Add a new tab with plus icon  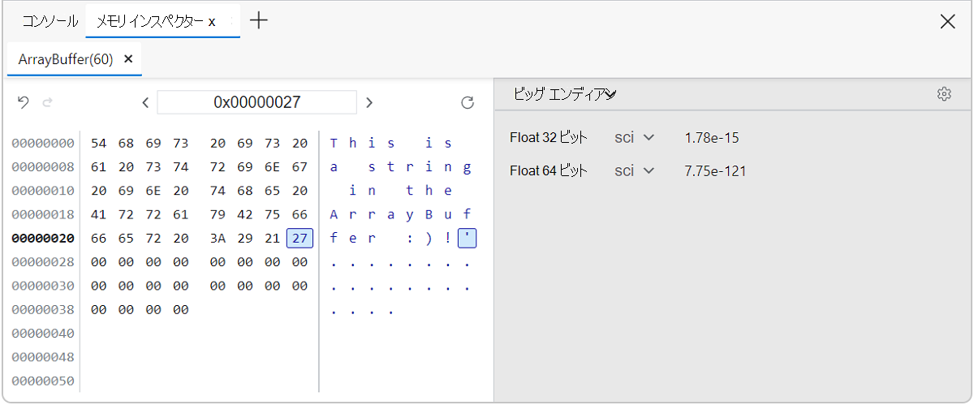pos(258,20)
